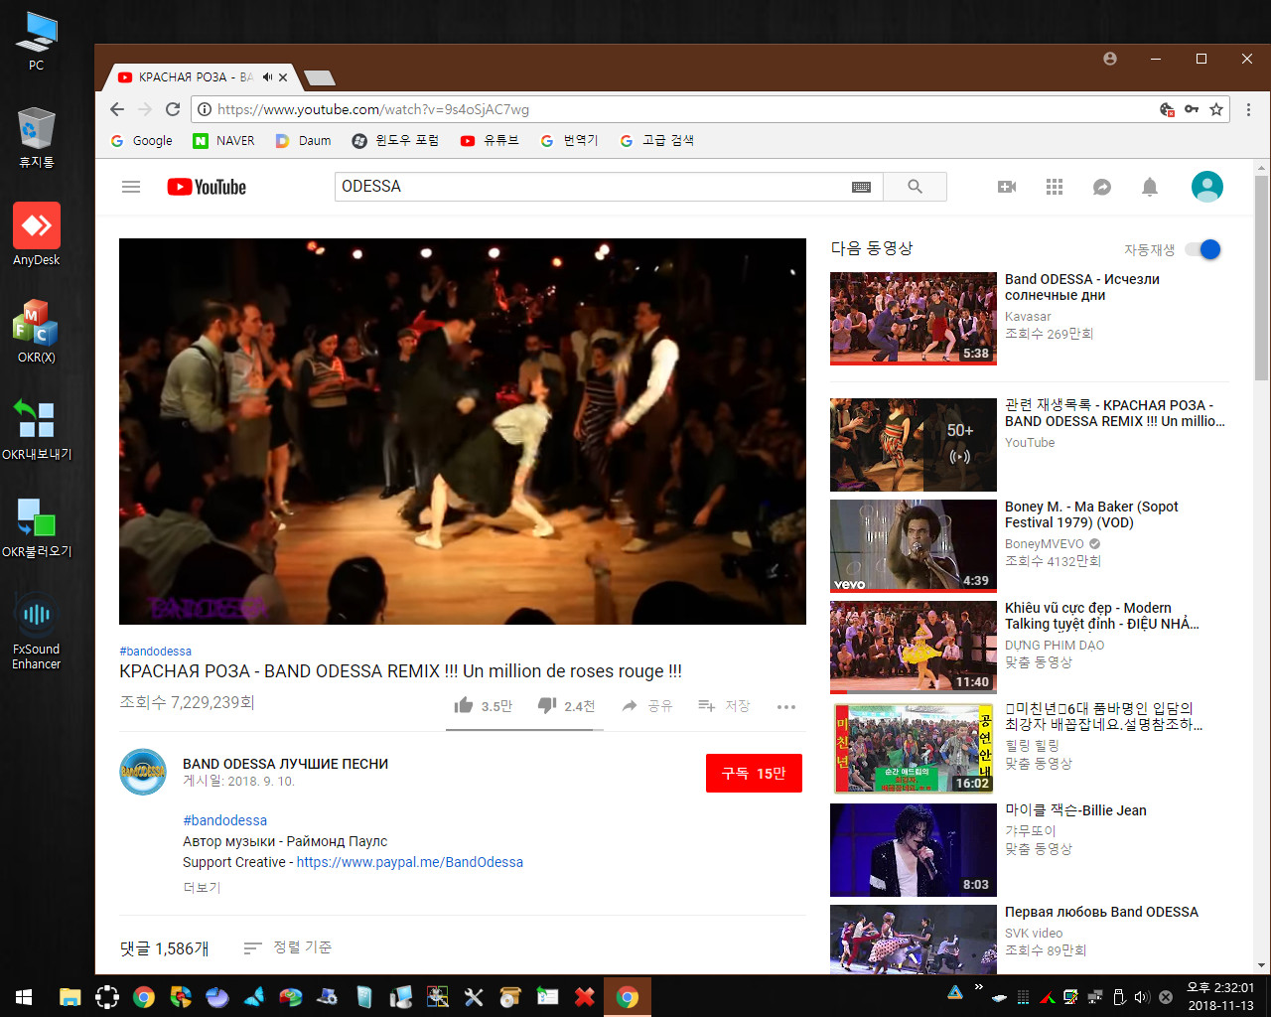The height and width of the screenshot is (1017, 1271).
Task: Open the Первая любовь Band ODESSA thumbnail
Action: tap(914, 940)
